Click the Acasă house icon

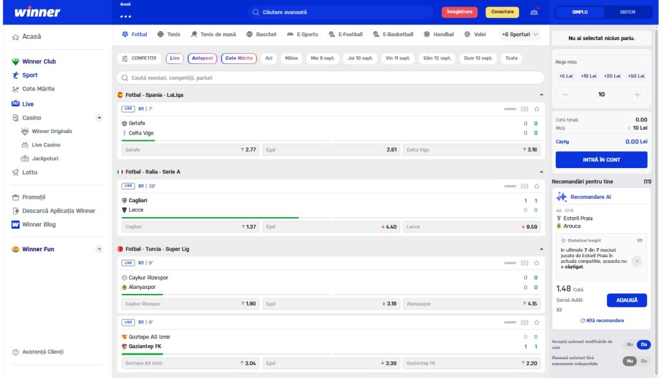coord(16,37)
